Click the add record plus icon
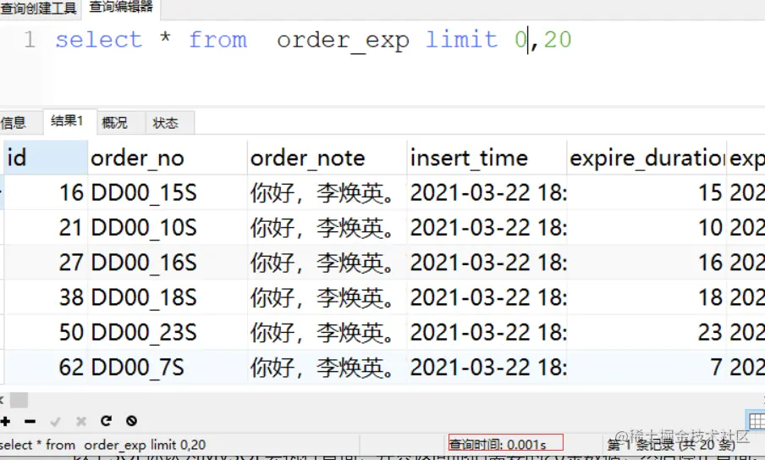 coord(6,421)
